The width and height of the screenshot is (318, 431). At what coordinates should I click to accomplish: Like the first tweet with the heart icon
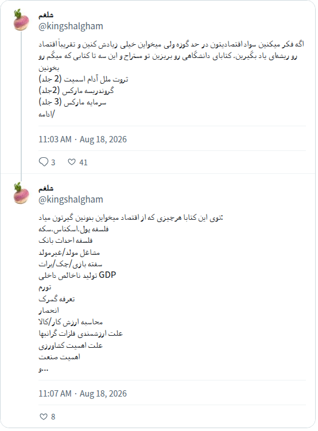(x=71, y=162)
